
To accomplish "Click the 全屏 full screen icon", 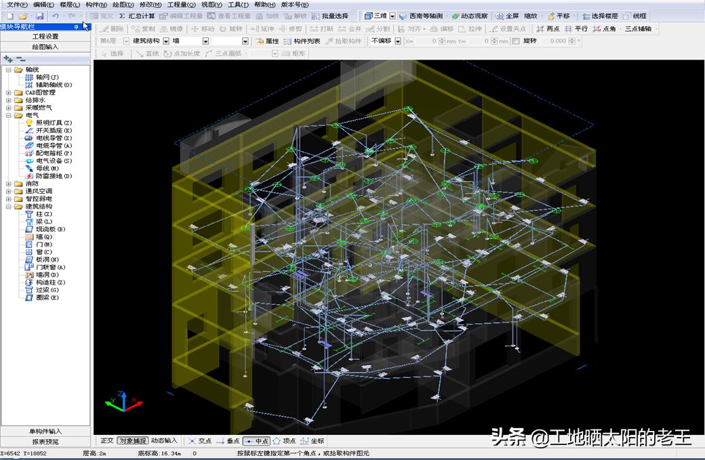I will click(x=500, y=16).
